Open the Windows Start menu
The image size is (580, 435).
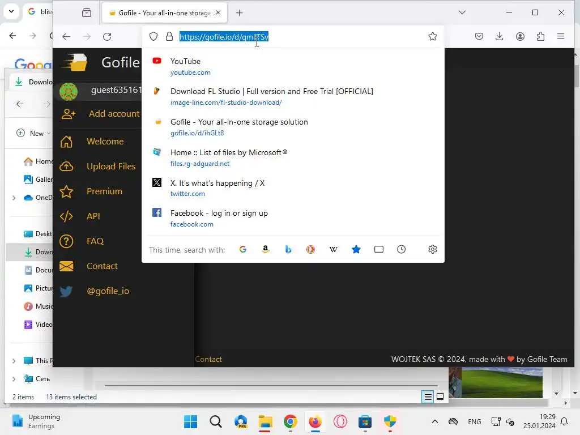(x=190, y=421)
